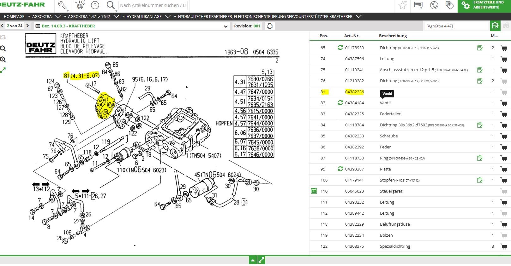Go to HOMEPAGE in the breadcrumb
The height and width of the screenshot is (266, 511).
coord(14,16)
